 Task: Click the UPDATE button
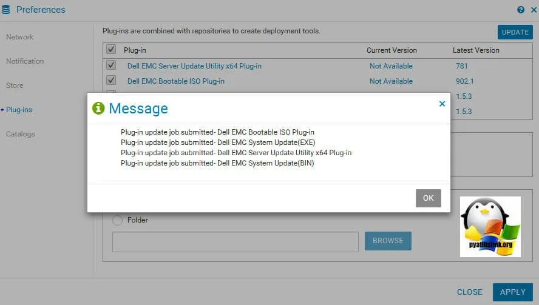click(515, 32)
